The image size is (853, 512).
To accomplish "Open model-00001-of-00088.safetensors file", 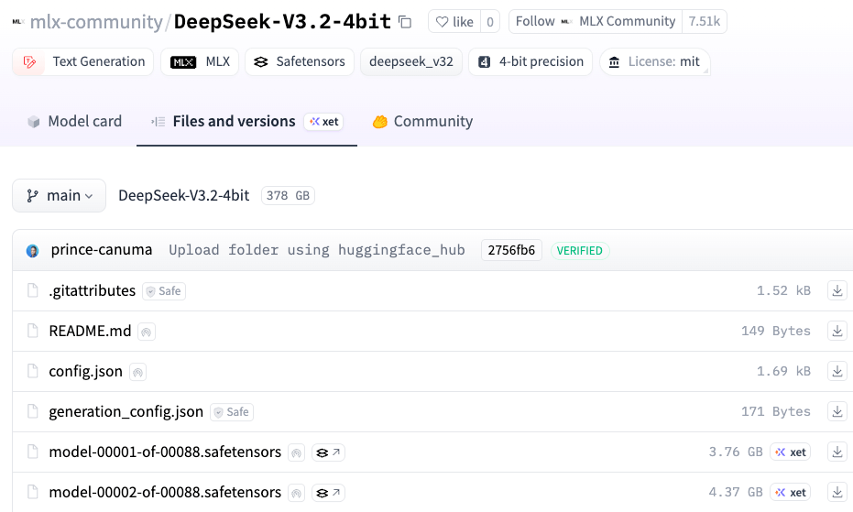I will click(165, 452).
